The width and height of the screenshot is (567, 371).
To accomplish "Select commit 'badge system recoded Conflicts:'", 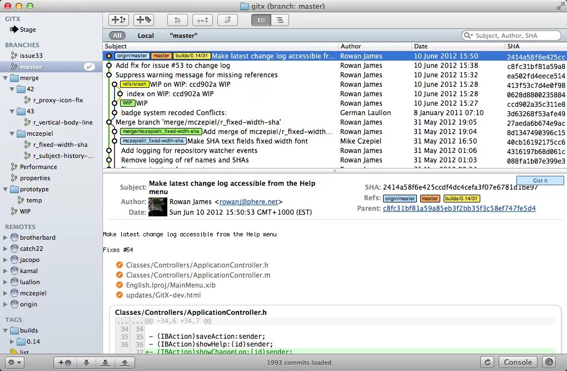I will click(335, 112).
